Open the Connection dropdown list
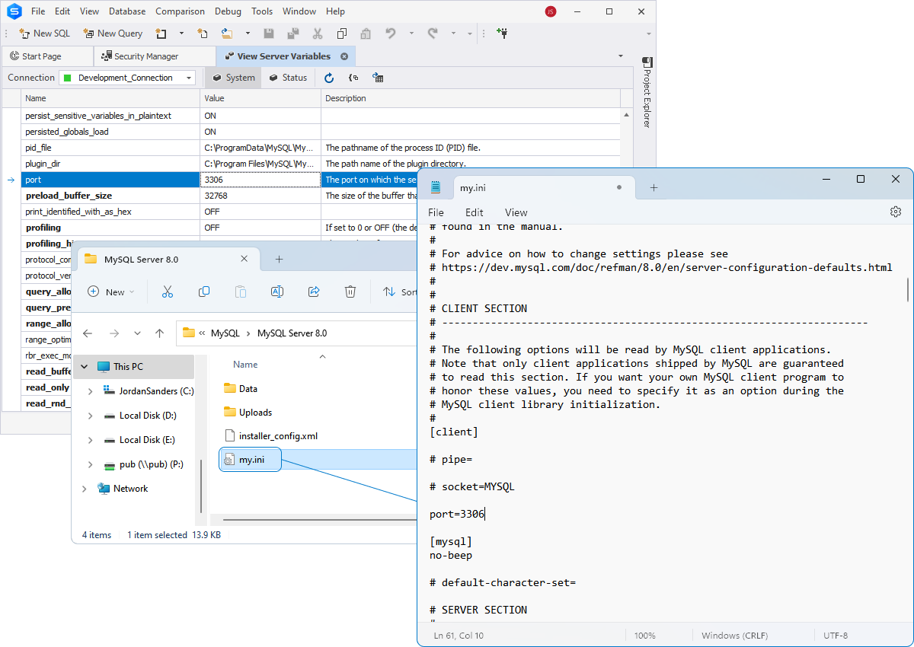The width and height of the screenshot is (914, 647). [189, 78]
